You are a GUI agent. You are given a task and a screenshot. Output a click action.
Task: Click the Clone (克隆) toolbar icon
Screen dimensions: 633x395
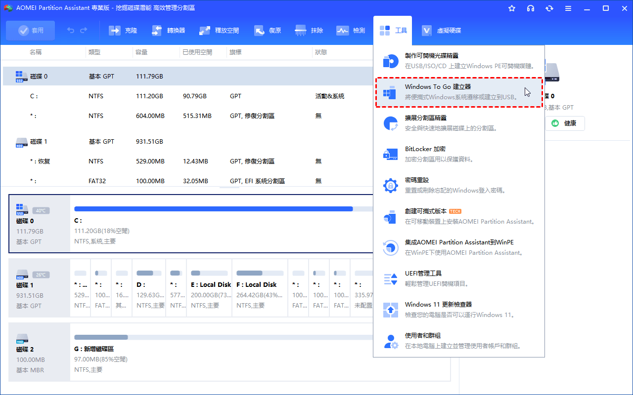pyautogui.click(x=115, y=31)
